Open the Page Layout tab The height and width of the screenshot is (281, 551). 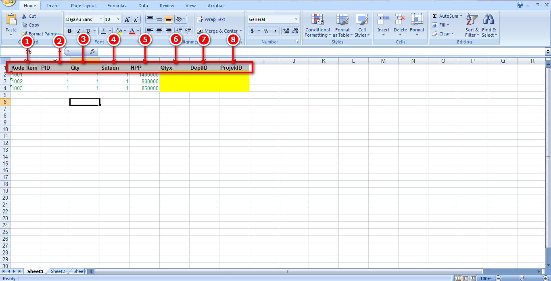(83, 5)
